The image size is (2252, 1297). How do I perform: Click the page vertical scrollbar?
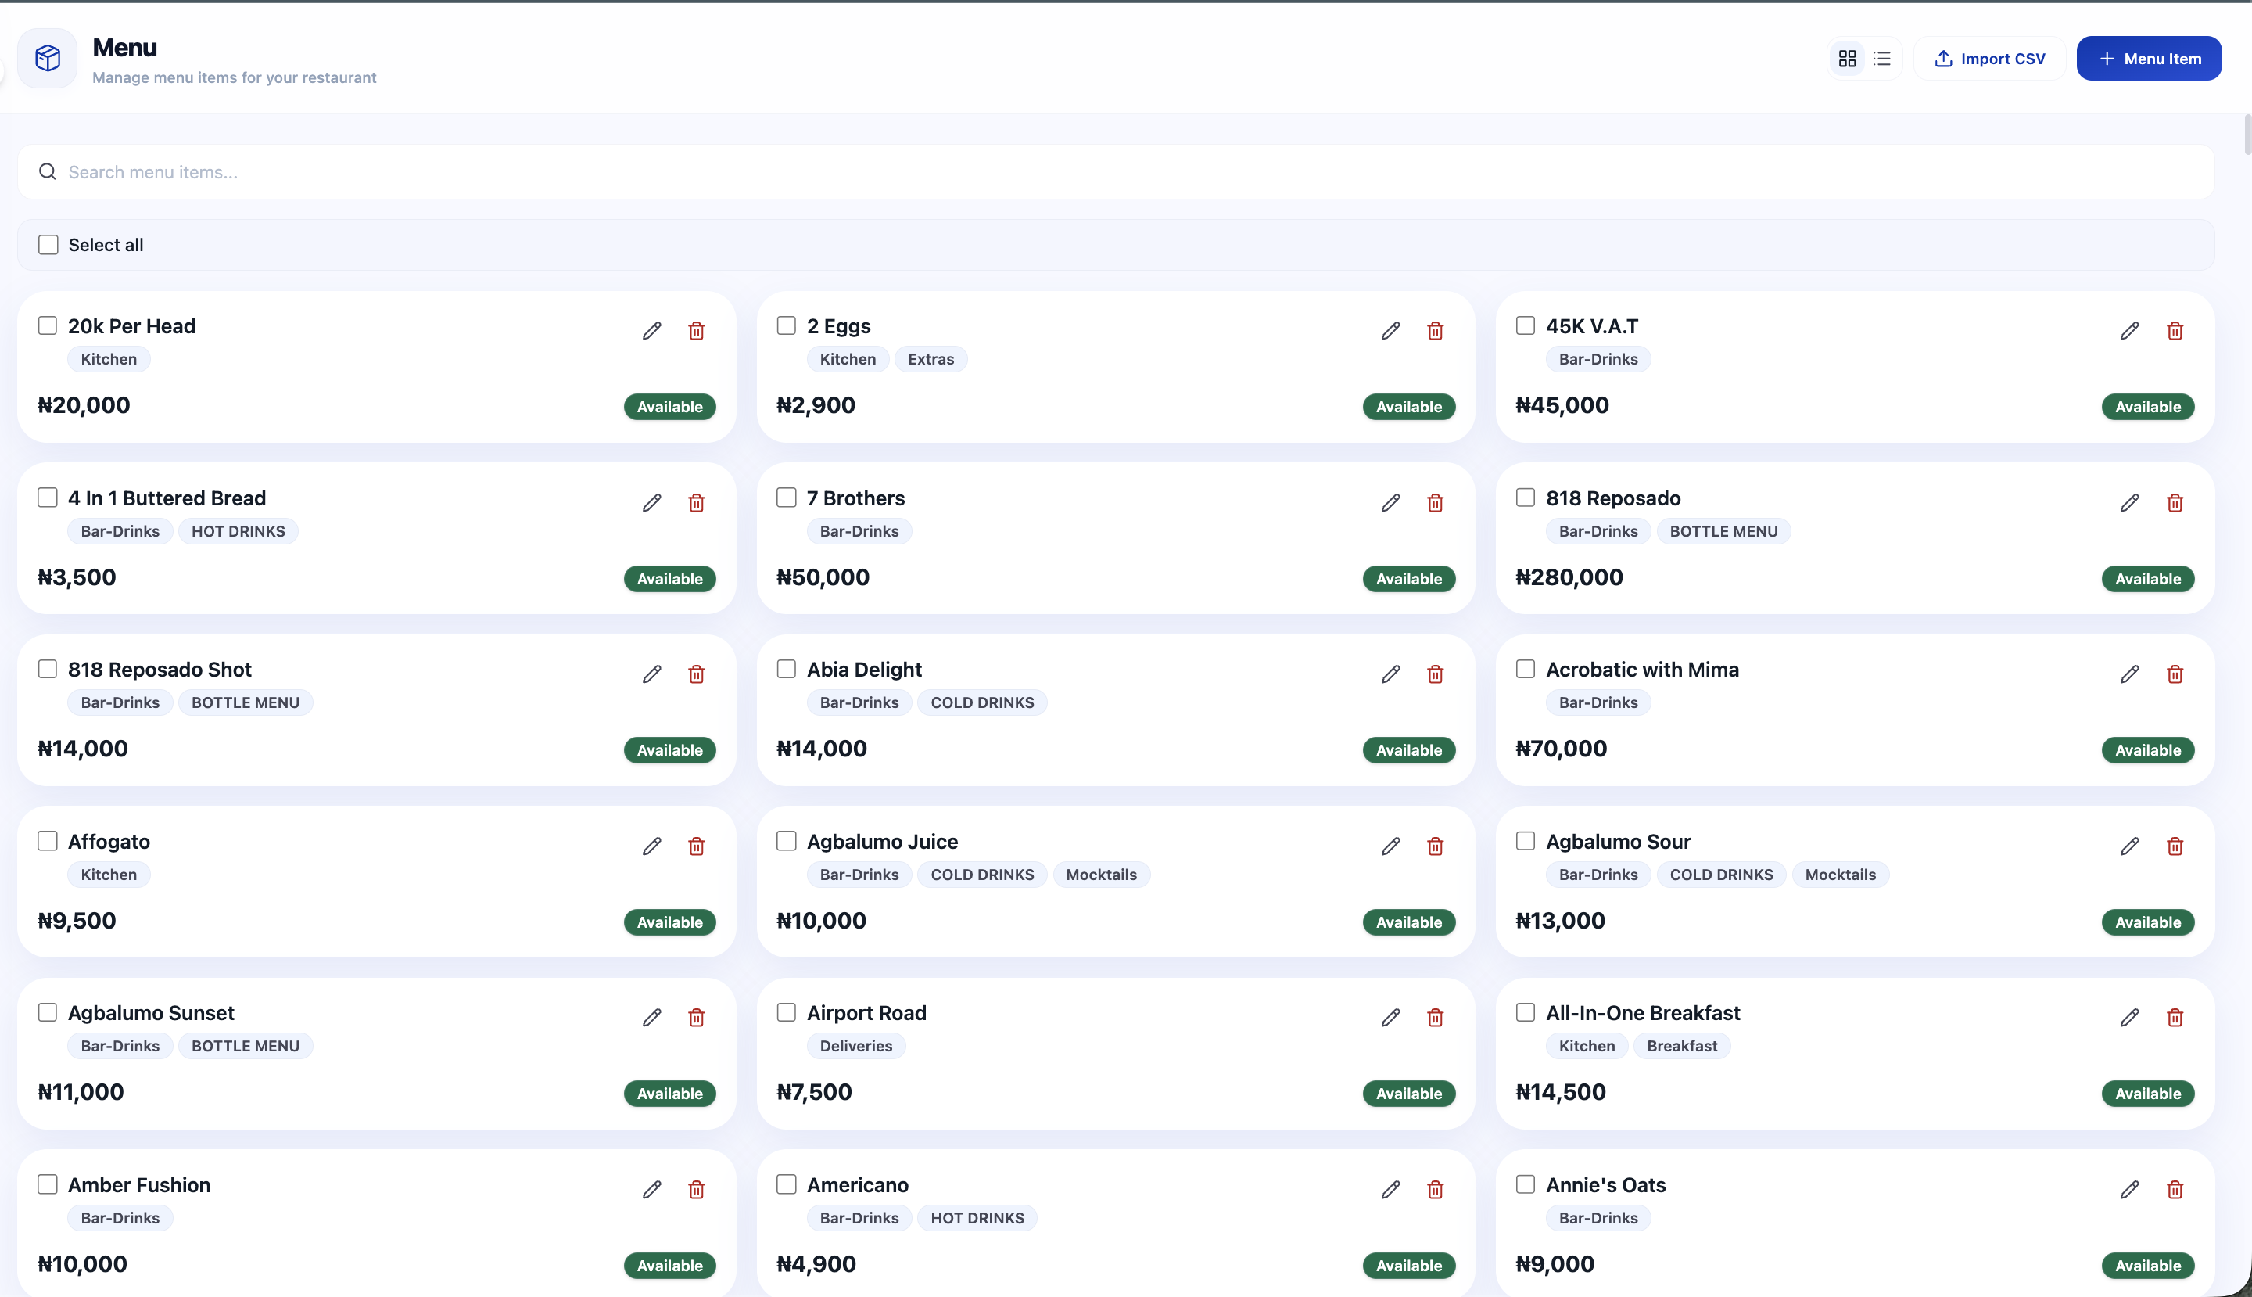2246,134
